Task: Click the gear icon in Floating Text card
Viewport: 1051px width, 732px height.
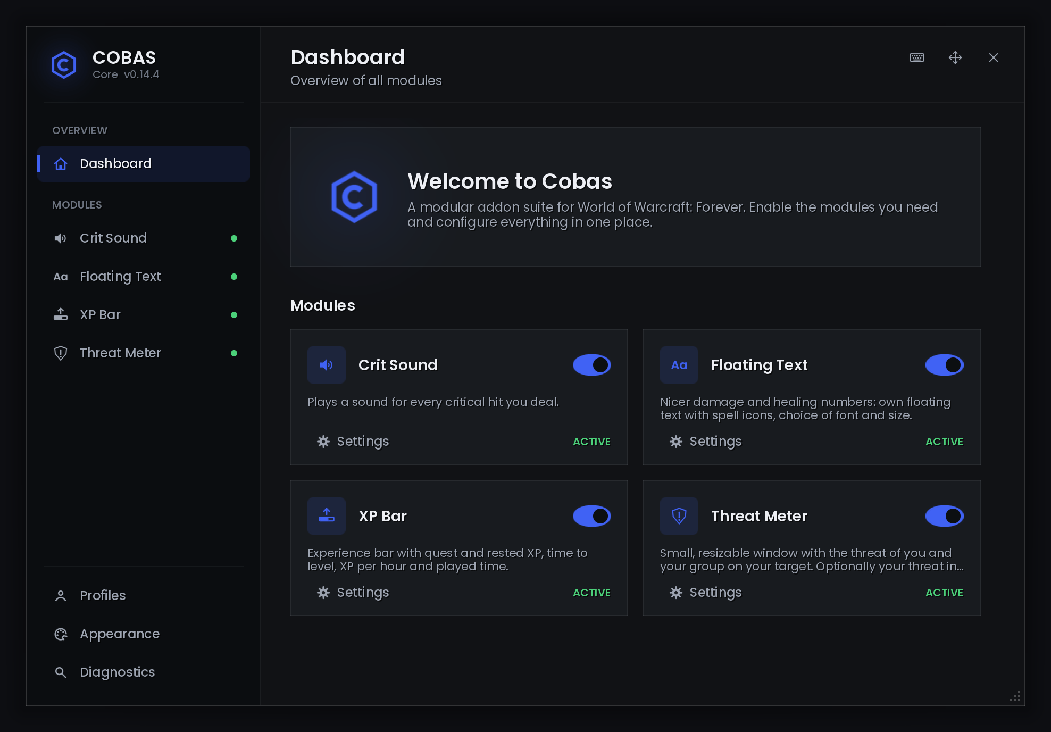Action: (676, 442)
